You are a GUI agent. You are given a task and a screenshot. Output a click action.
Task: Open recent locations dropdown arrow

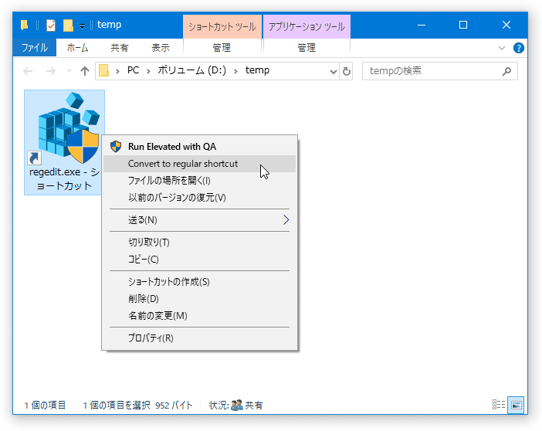(x=69, y=71)
